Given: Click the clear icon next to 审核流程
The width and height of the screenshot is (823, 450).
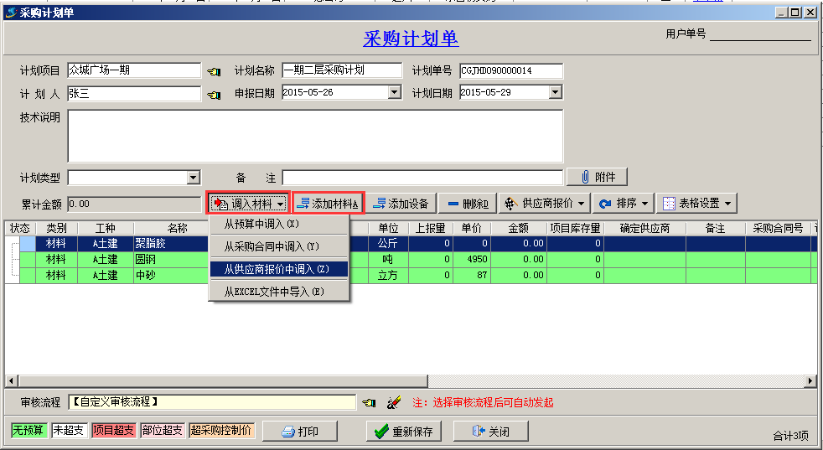Looking at the screenshot, I should [x=394, y=403].
